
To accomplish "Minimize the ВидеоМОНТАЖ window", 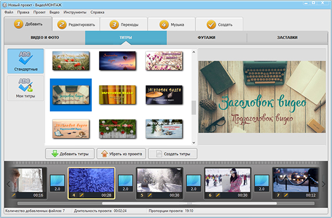I will point(306,3).
